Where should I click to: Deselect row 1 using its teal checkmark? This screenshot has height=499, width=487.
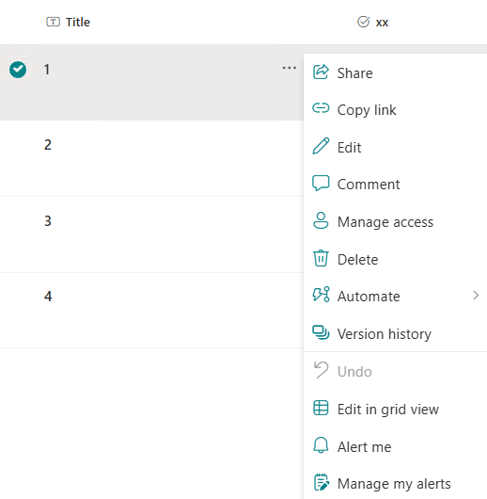18,70
